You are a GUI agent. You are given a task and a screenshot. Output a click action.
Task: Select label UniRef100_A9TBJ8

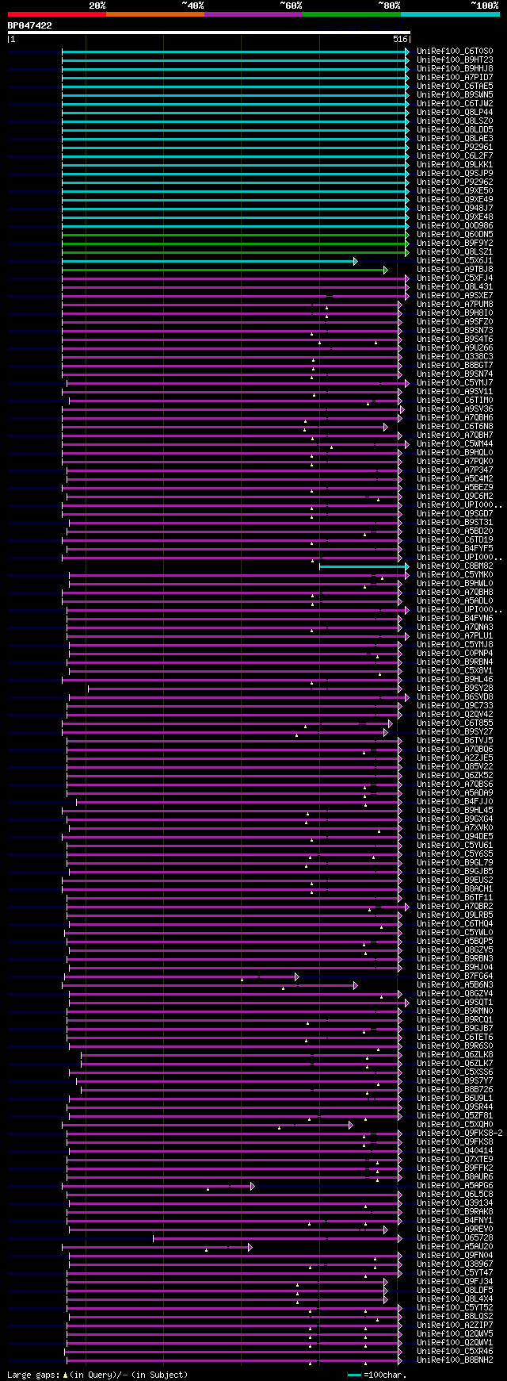click(455, 270)
